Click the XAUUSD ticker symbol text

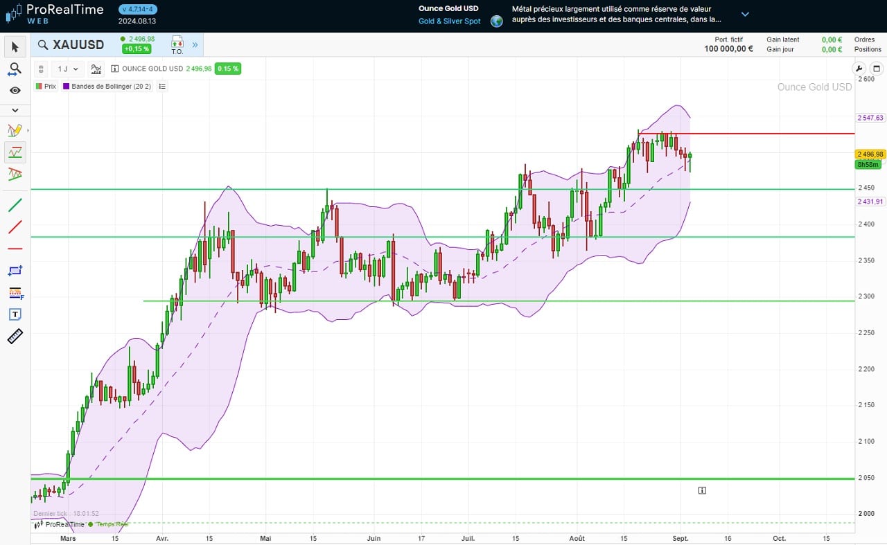[x=78, y=45]
